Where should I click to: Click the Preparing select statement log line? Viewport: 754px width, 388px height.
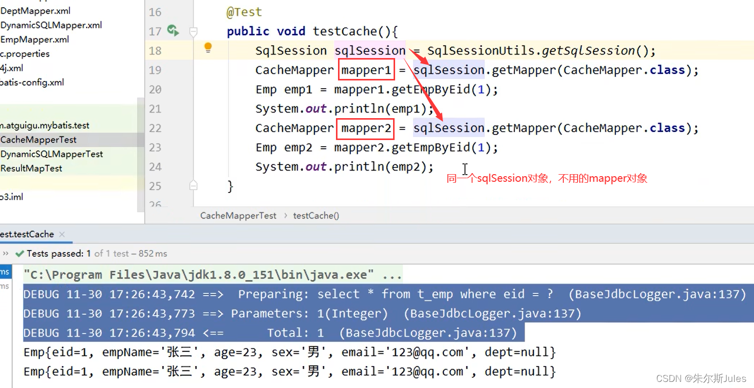point(385,294)
